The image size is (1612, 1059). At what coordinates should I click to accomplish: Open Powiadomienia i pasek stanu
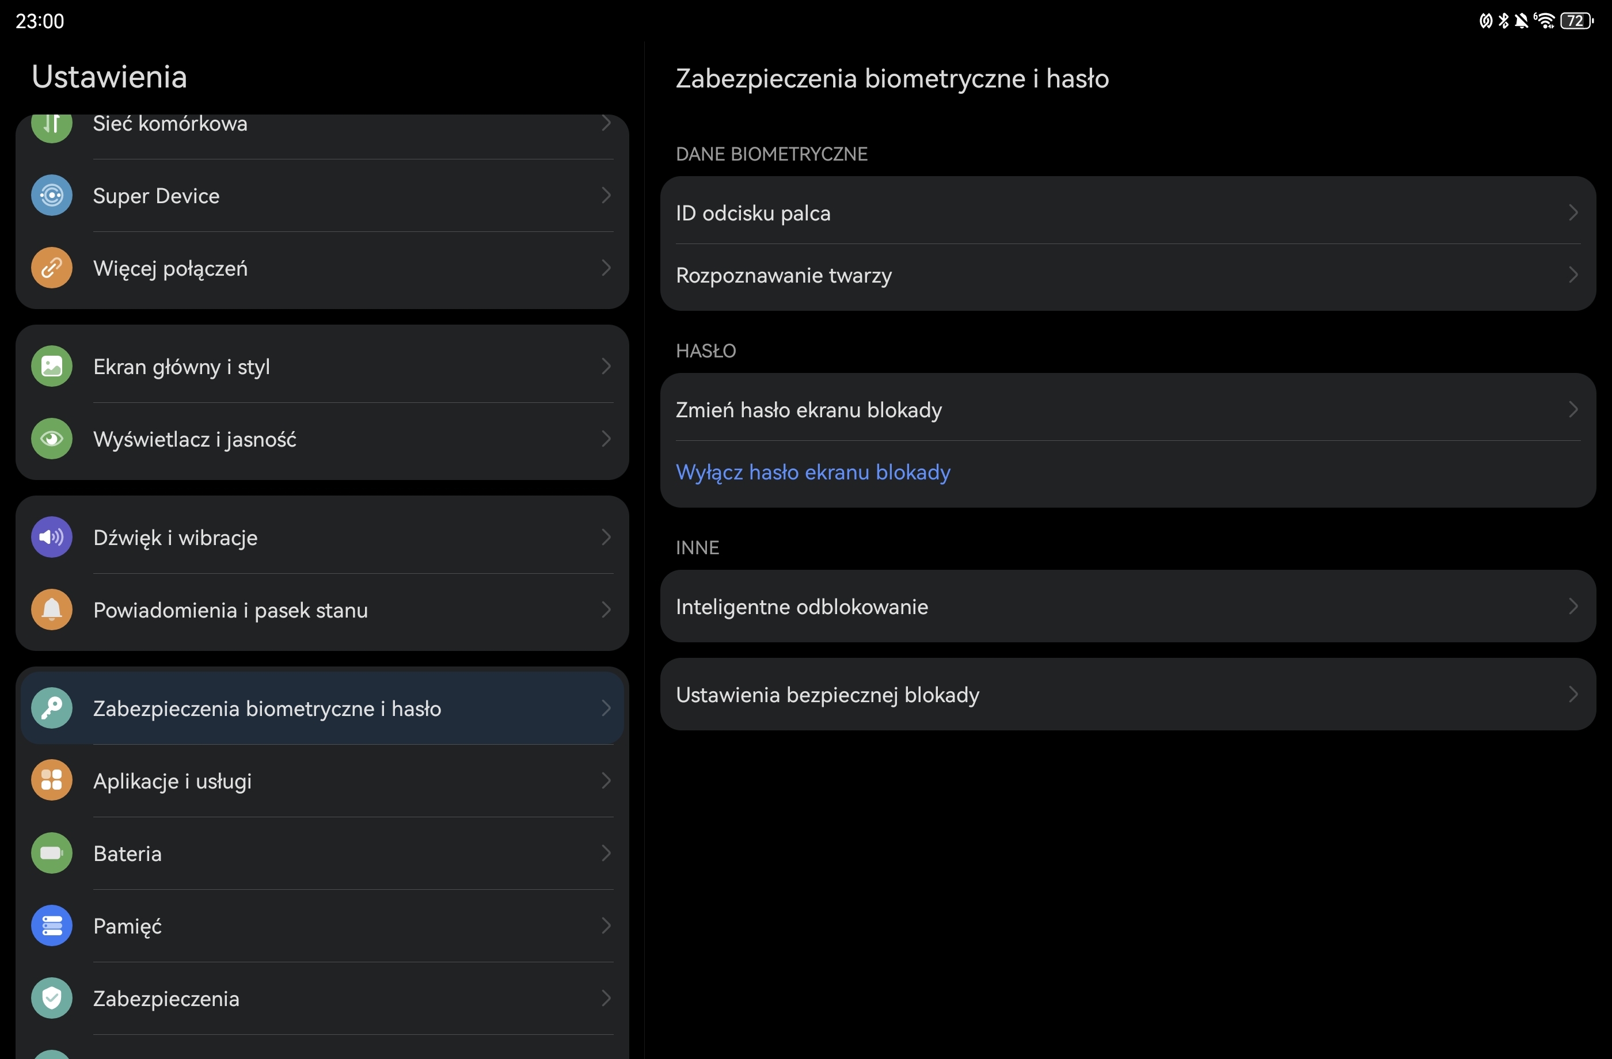click(322, 610)
